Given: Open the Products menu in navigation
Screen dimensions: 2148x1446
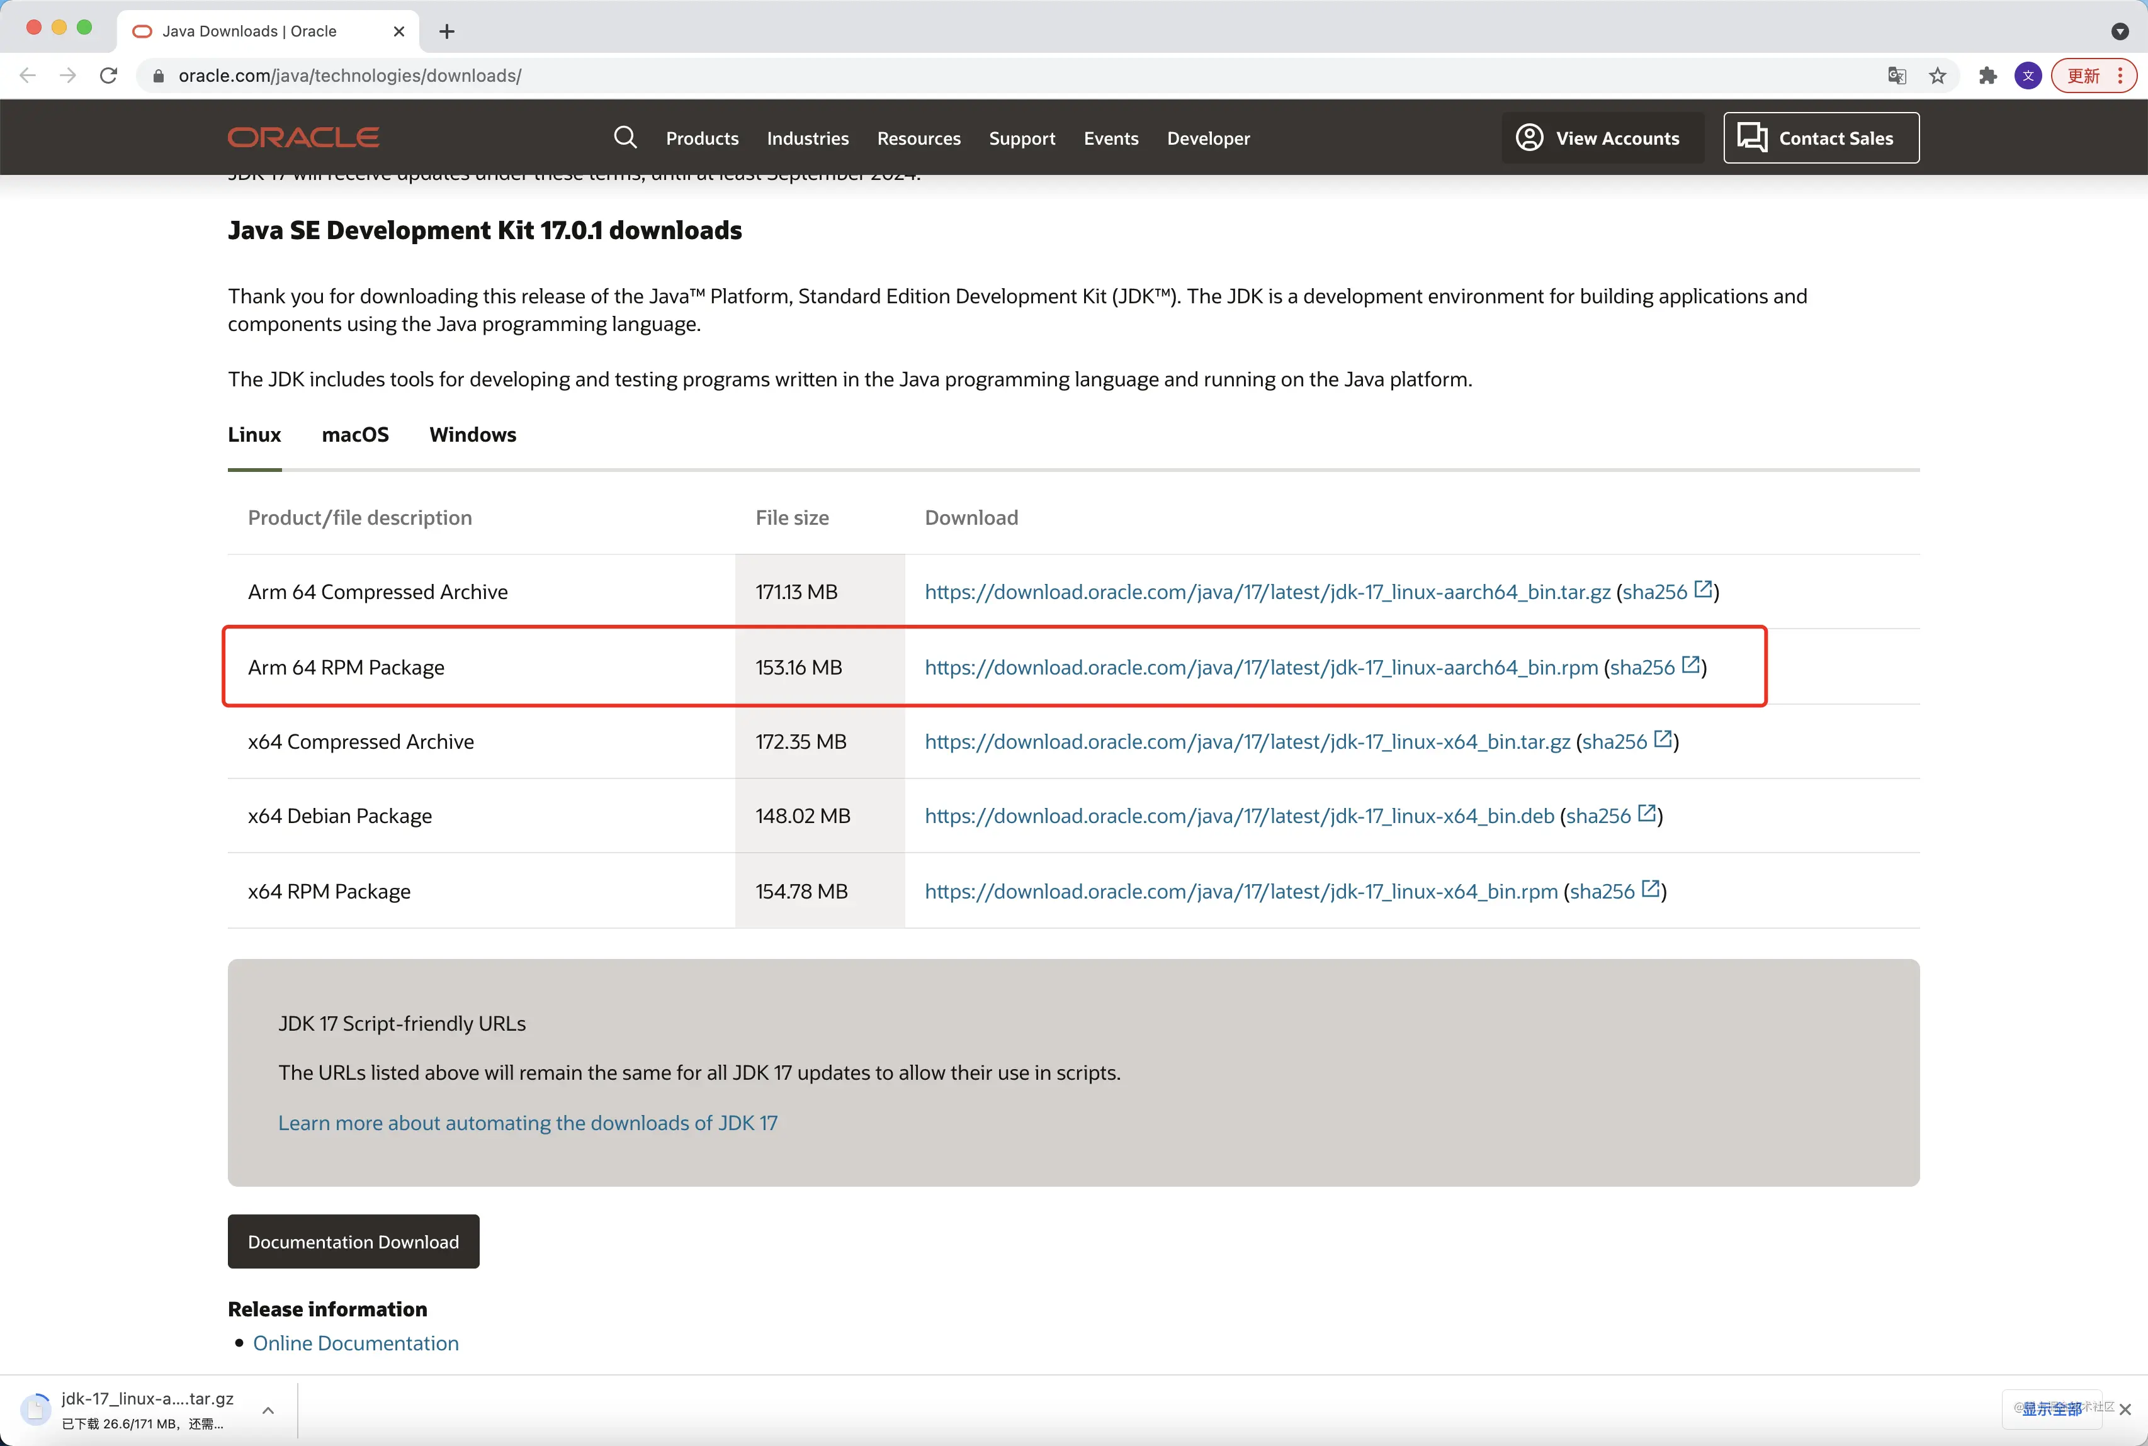Looking at the screenshot, I should (702, 138).
